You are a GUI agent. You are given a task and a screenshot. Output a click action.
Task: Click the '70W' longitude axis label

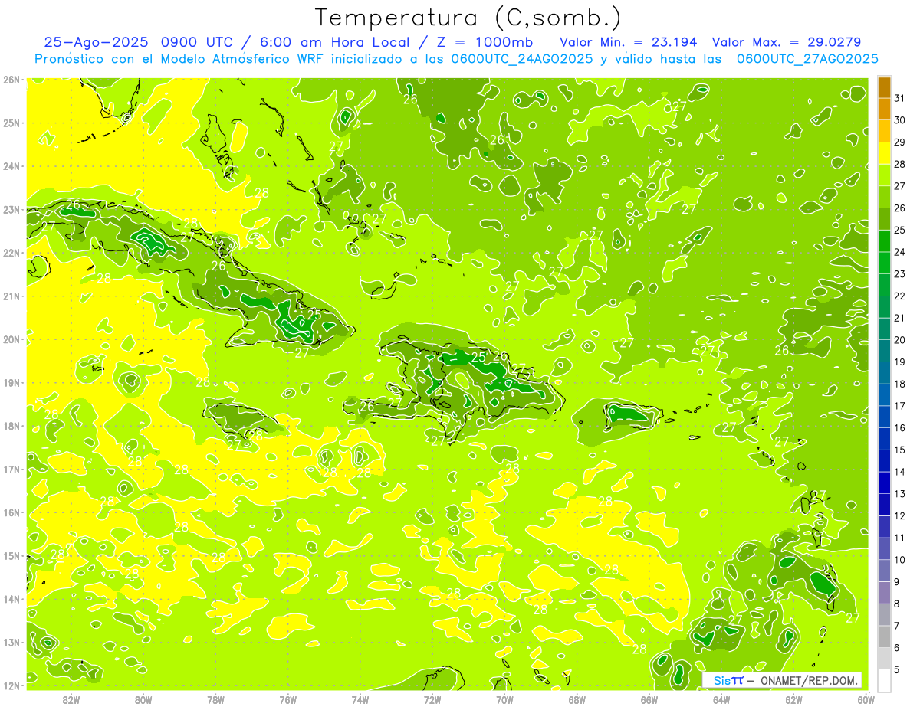pos(504,699)
